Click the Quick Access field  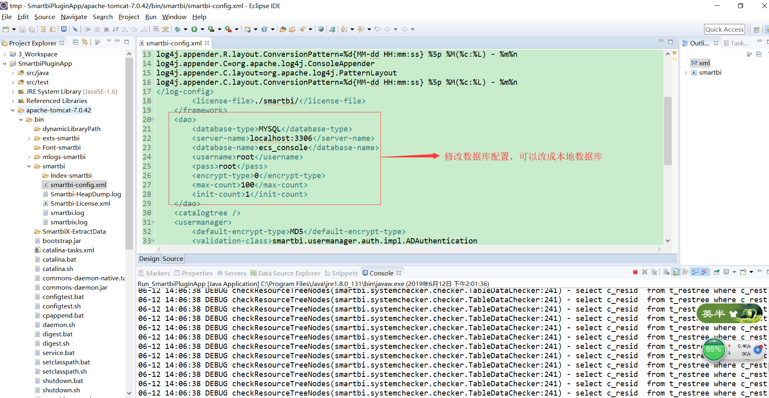click(x=724, y=29)
